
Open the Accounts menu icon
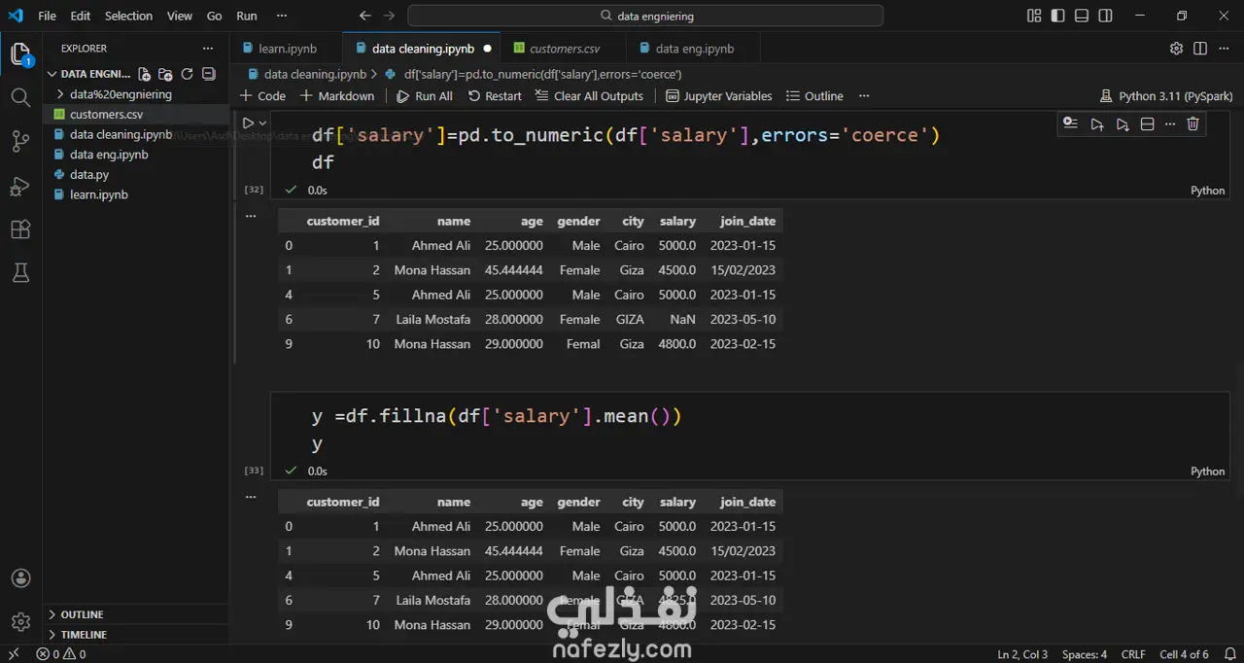click(x=20, y=578)
